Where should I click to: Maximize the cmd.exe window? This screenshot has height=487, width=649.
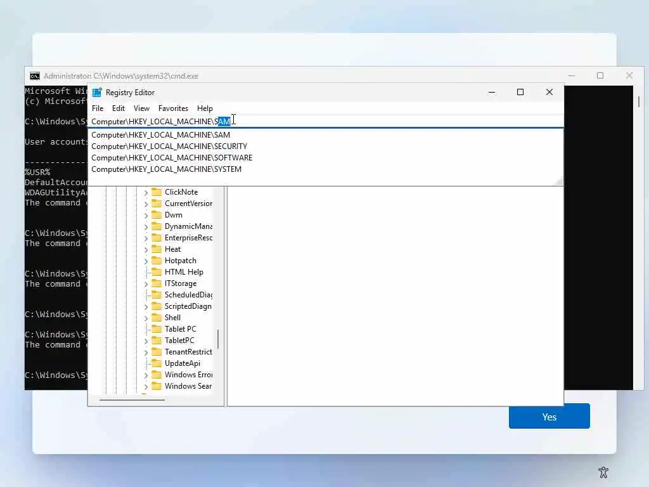[x=600, y=75]
